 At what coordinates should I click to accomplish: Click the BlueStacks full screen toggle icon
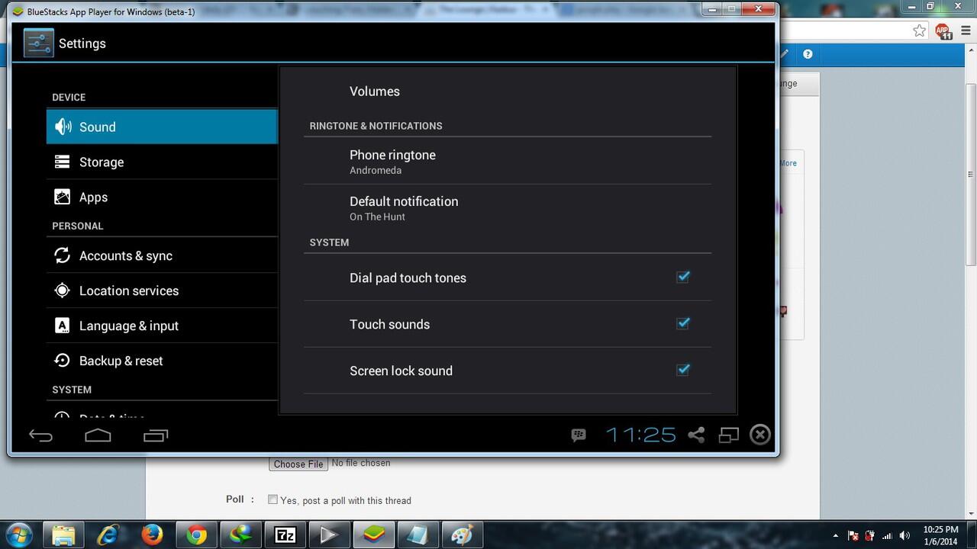click(x=729, y=435)
